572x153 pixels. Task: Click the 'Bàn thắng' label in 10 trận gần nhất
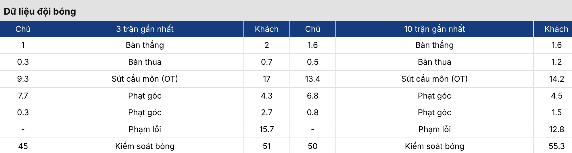click(x=434, y=45)
